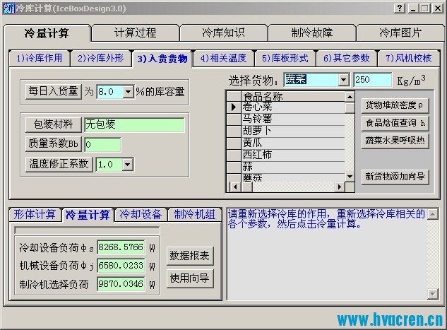Click the 包装材料 button
Screen dimensions: 447x330
53,124
